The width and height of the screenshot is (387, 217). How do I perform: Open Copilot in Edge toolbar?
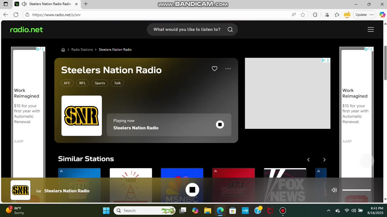tap(382, 15)
